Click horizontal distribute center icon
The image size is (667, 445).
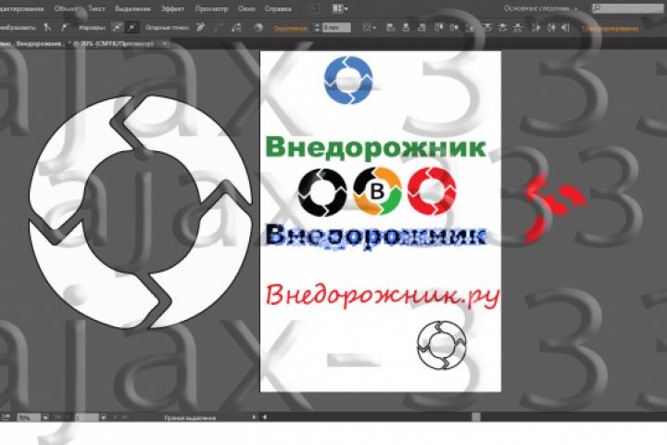[551, 28]
